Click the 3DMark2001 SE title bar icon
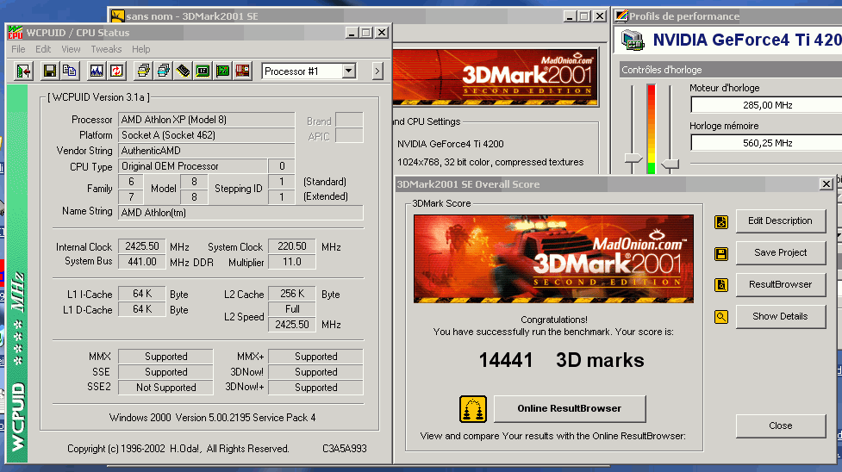 117,16
